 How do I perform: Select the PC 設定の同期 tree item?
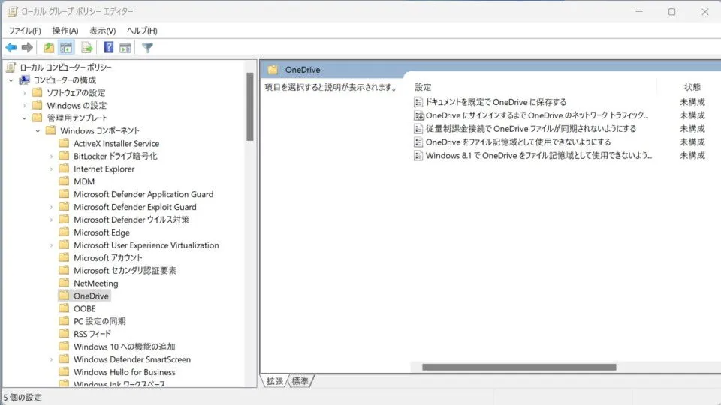coord(100,321)
